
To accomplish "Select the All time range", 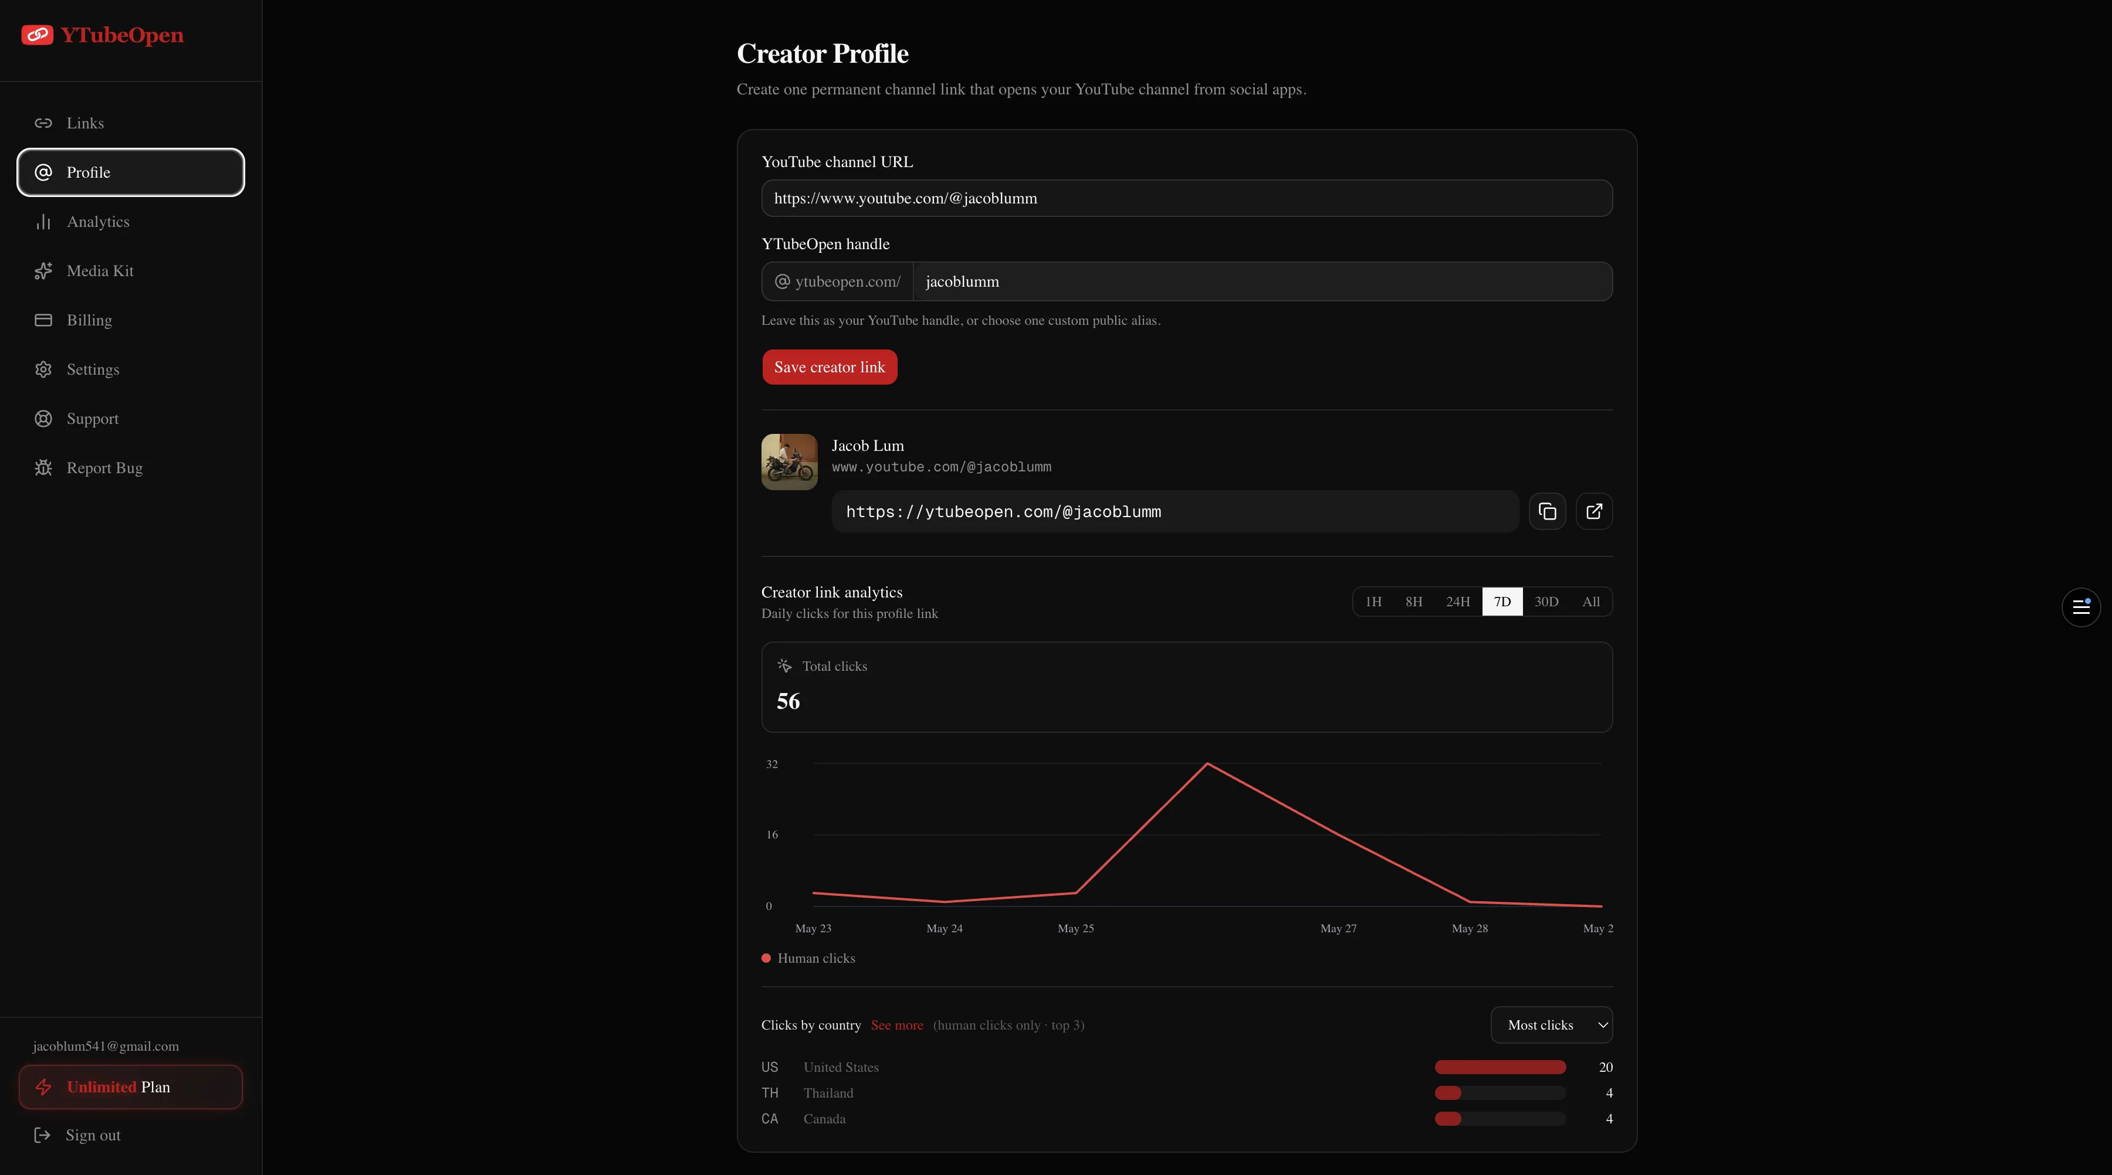I will tap(1590, 602).
